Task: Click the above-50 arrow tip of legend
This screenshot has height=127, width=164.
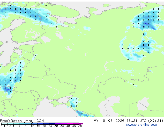Action: pyautogui.click(x=82, y=124)
